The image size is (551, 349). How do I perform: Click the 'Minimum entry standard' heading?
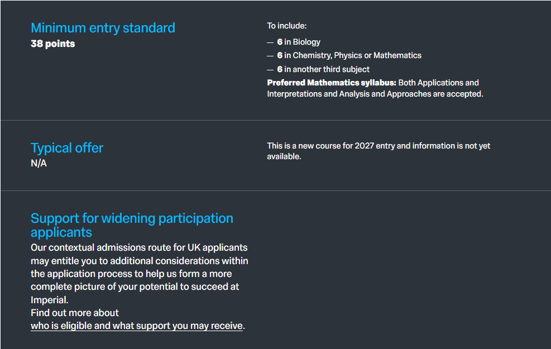click(x=103, y=28)
